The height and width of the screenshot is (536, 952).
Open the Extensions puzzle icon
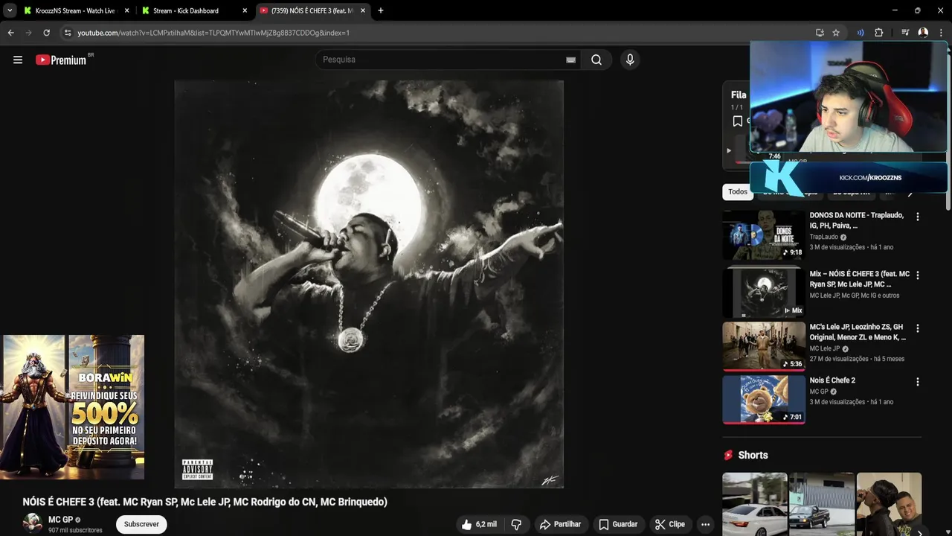878,33
